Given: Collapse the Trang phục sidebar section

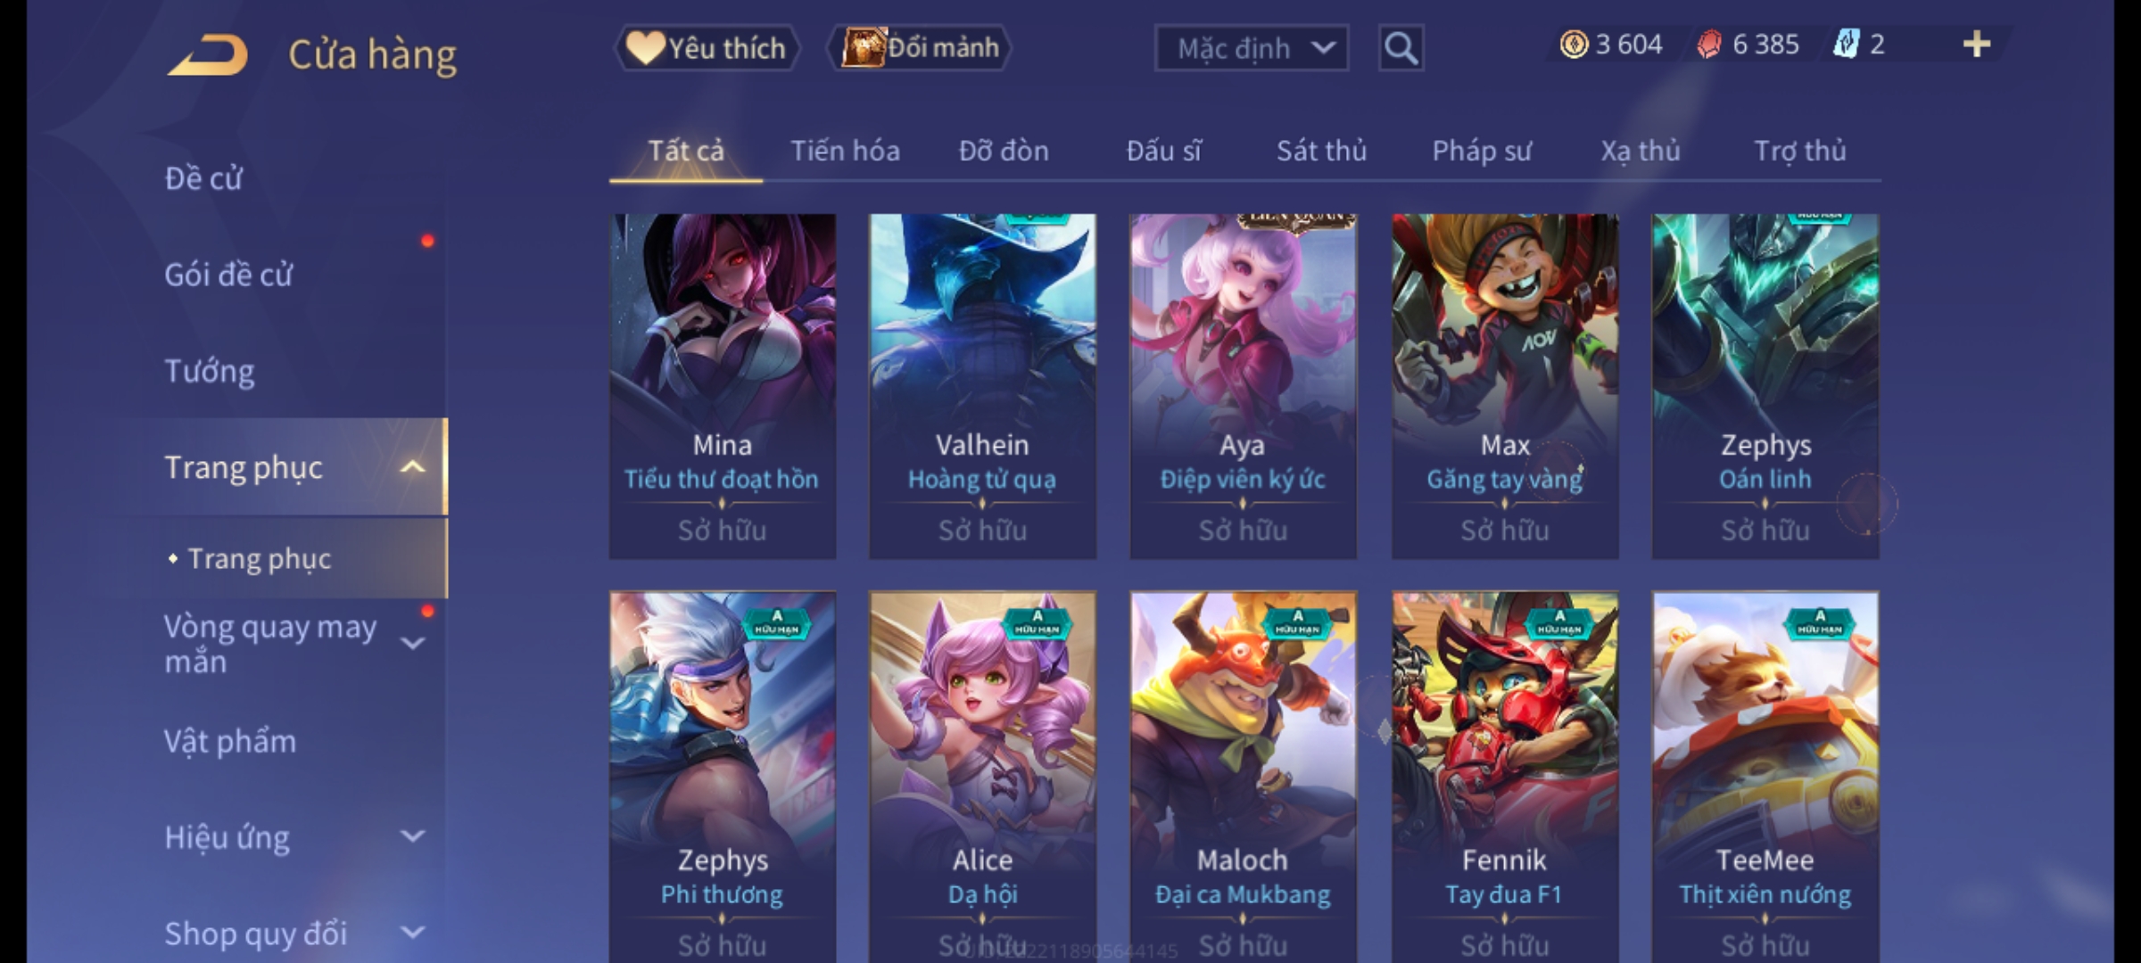Looking at the screenshot, I should point(412,467).
